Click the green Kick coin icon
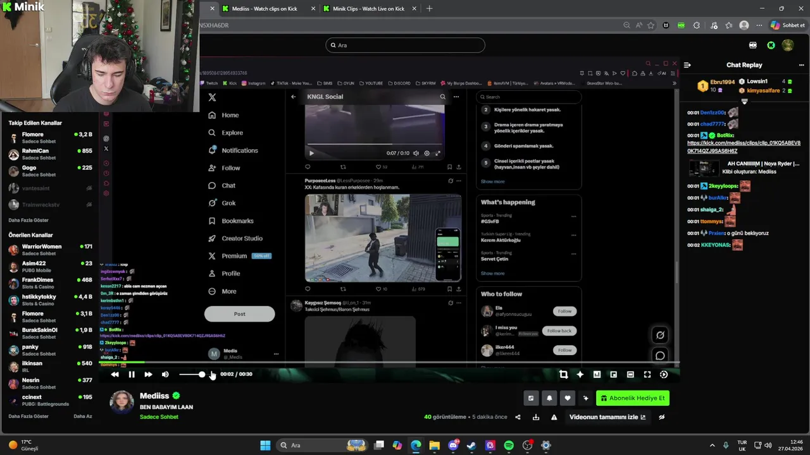Screen dimensions: 810x455 click(771, 45)
